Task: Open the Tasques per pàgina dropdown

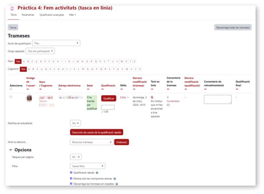Action: (x=76, y=157)
